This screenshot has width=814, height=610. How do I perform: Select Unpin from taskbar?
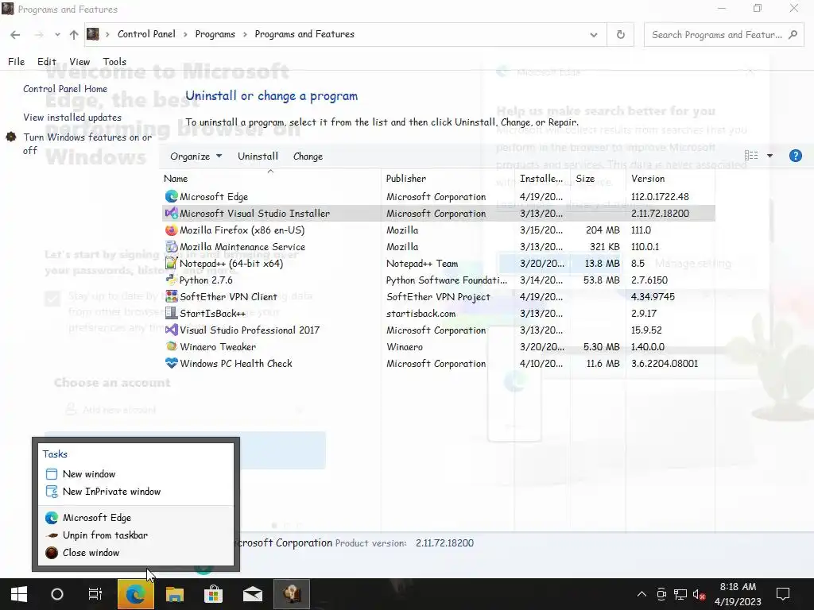136,535
